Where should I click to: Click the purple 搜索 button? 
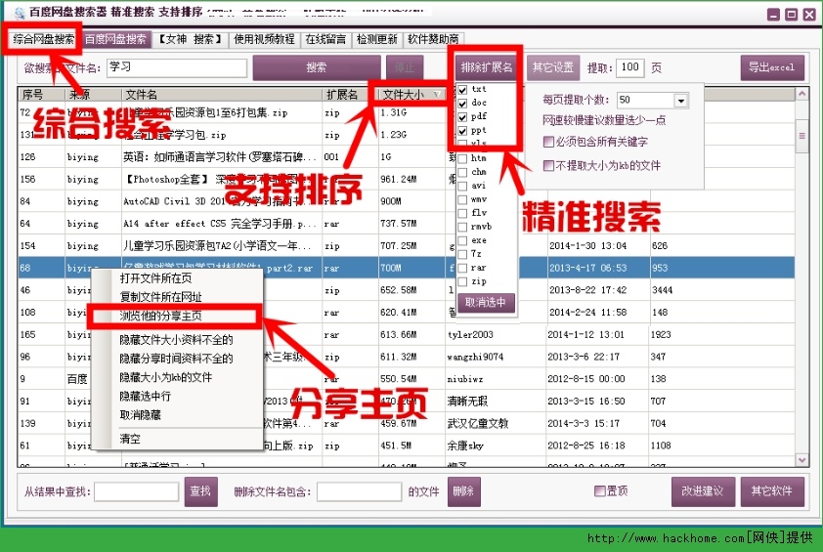(x=317, y=67)
